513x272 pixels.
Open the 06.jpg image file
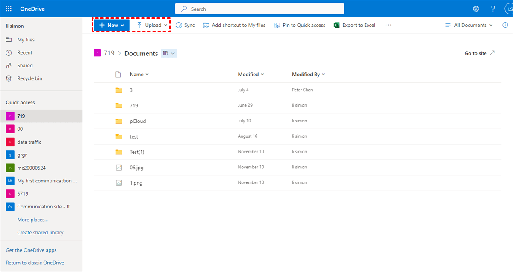(136, 168)
